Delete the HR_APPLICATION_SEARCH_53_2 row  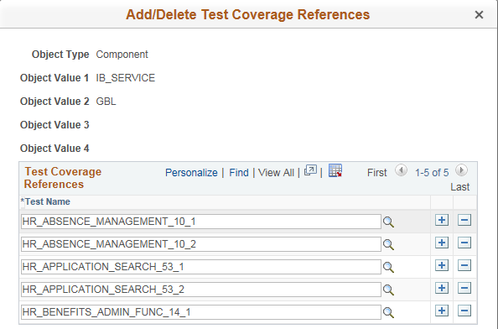(464, 289)
